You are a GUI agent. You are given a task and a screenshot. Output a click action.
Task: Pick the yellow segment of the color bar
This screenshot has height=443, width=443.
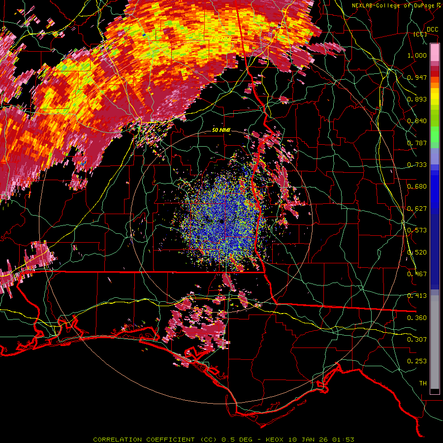[x=435, y=97]
